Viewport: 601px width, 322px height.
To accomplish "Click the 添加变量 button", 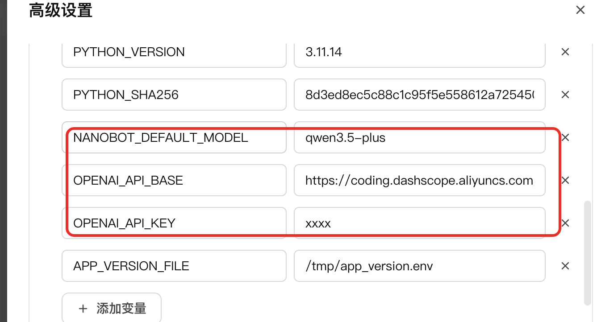I will (112, 308).
